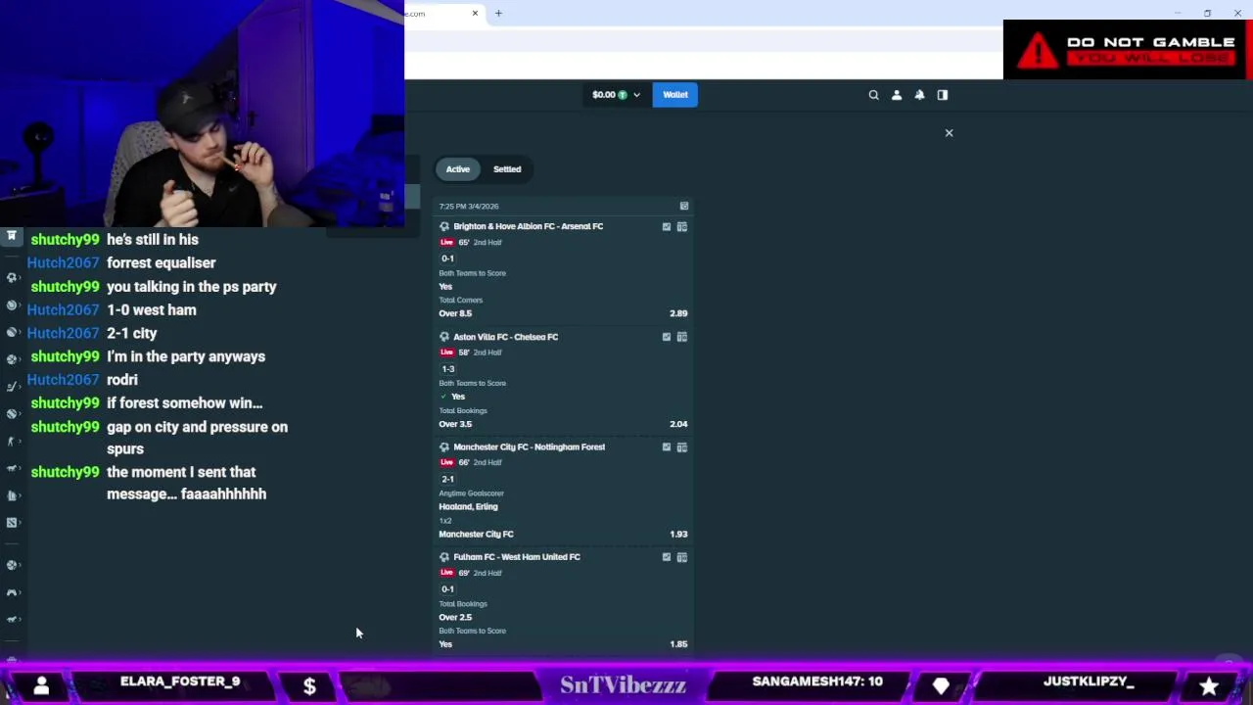The height and width of the screenshot is (705, 1253).
Task: Click the 'Over 3.5' bookings selection
Action: click(x=455, y=424)
